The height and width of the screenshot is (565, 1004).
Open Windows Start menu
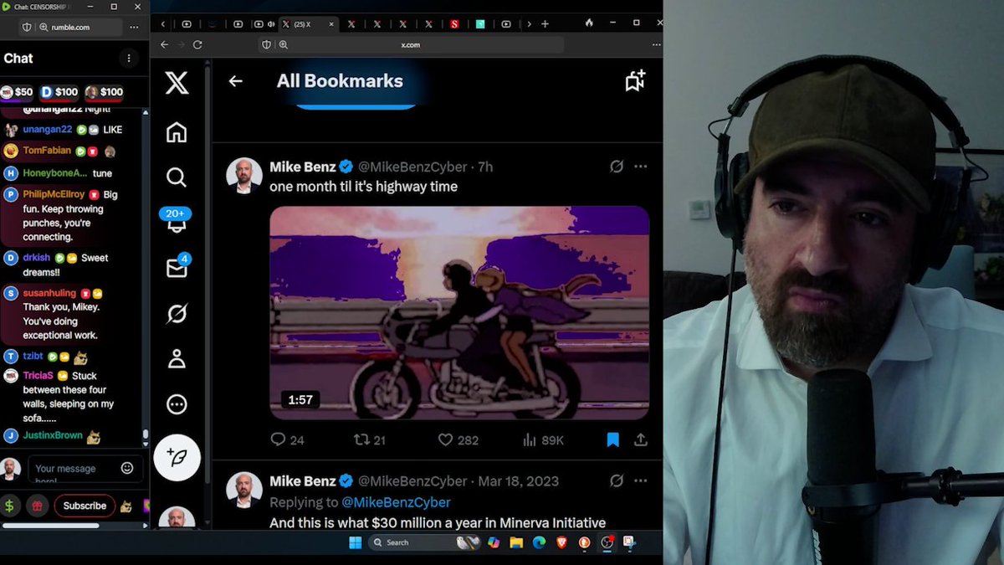pos(355,542)
